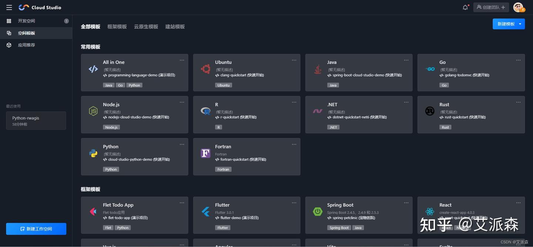Open the spring-petclinic repo link

[x=351, y=218]
